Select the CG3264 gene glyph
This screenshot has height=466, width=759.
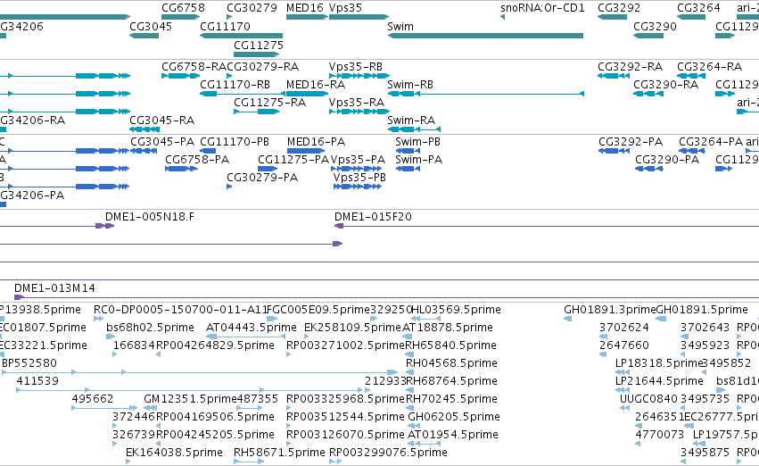coord(690,17)
